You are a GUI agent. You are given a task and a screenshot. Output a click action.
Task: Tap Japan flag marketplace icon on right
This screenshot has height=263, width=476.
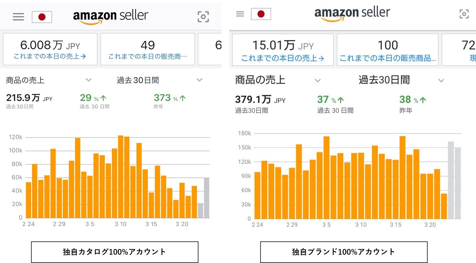(261, 14)
